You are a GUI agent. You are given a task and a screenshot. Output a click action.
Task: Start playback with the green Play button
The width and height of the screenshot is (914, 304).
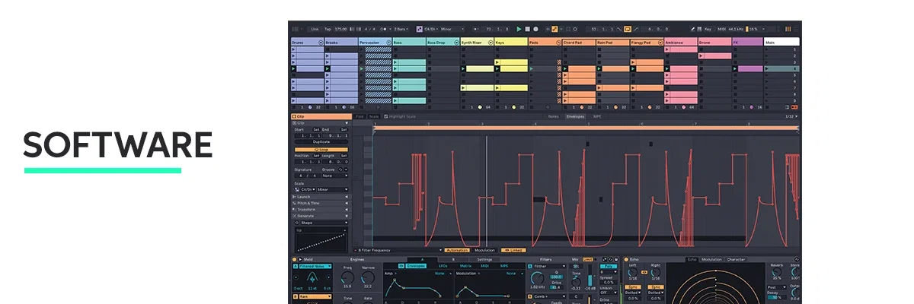(x=519, y=29)
